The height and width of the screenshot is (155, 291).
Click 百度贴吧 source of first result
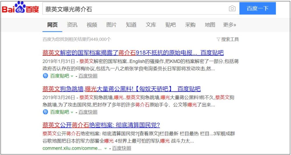(x=60, y=76)
